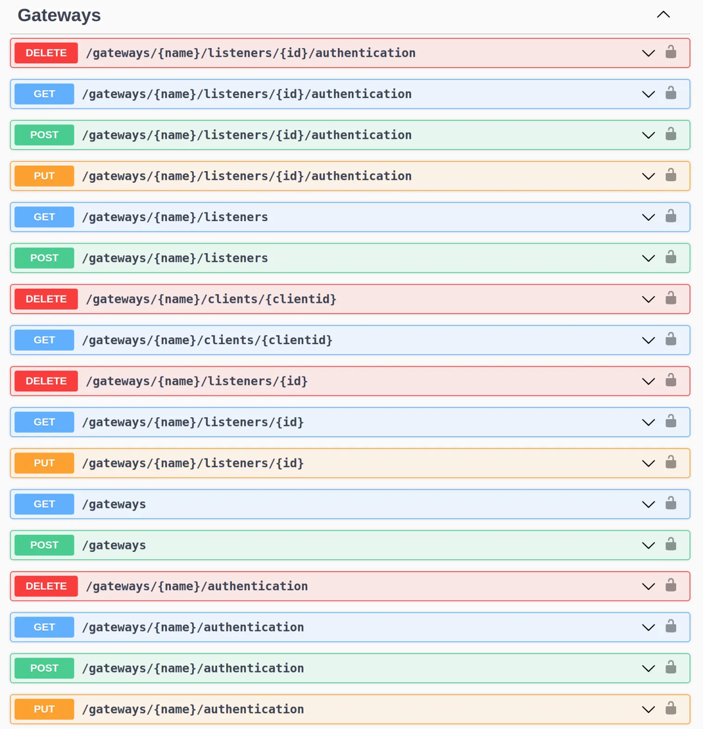Expand GET /gateways/{name}/listeners/{id} using its chevron
Viewport: 703px width, 729px height.
(648, 422)
